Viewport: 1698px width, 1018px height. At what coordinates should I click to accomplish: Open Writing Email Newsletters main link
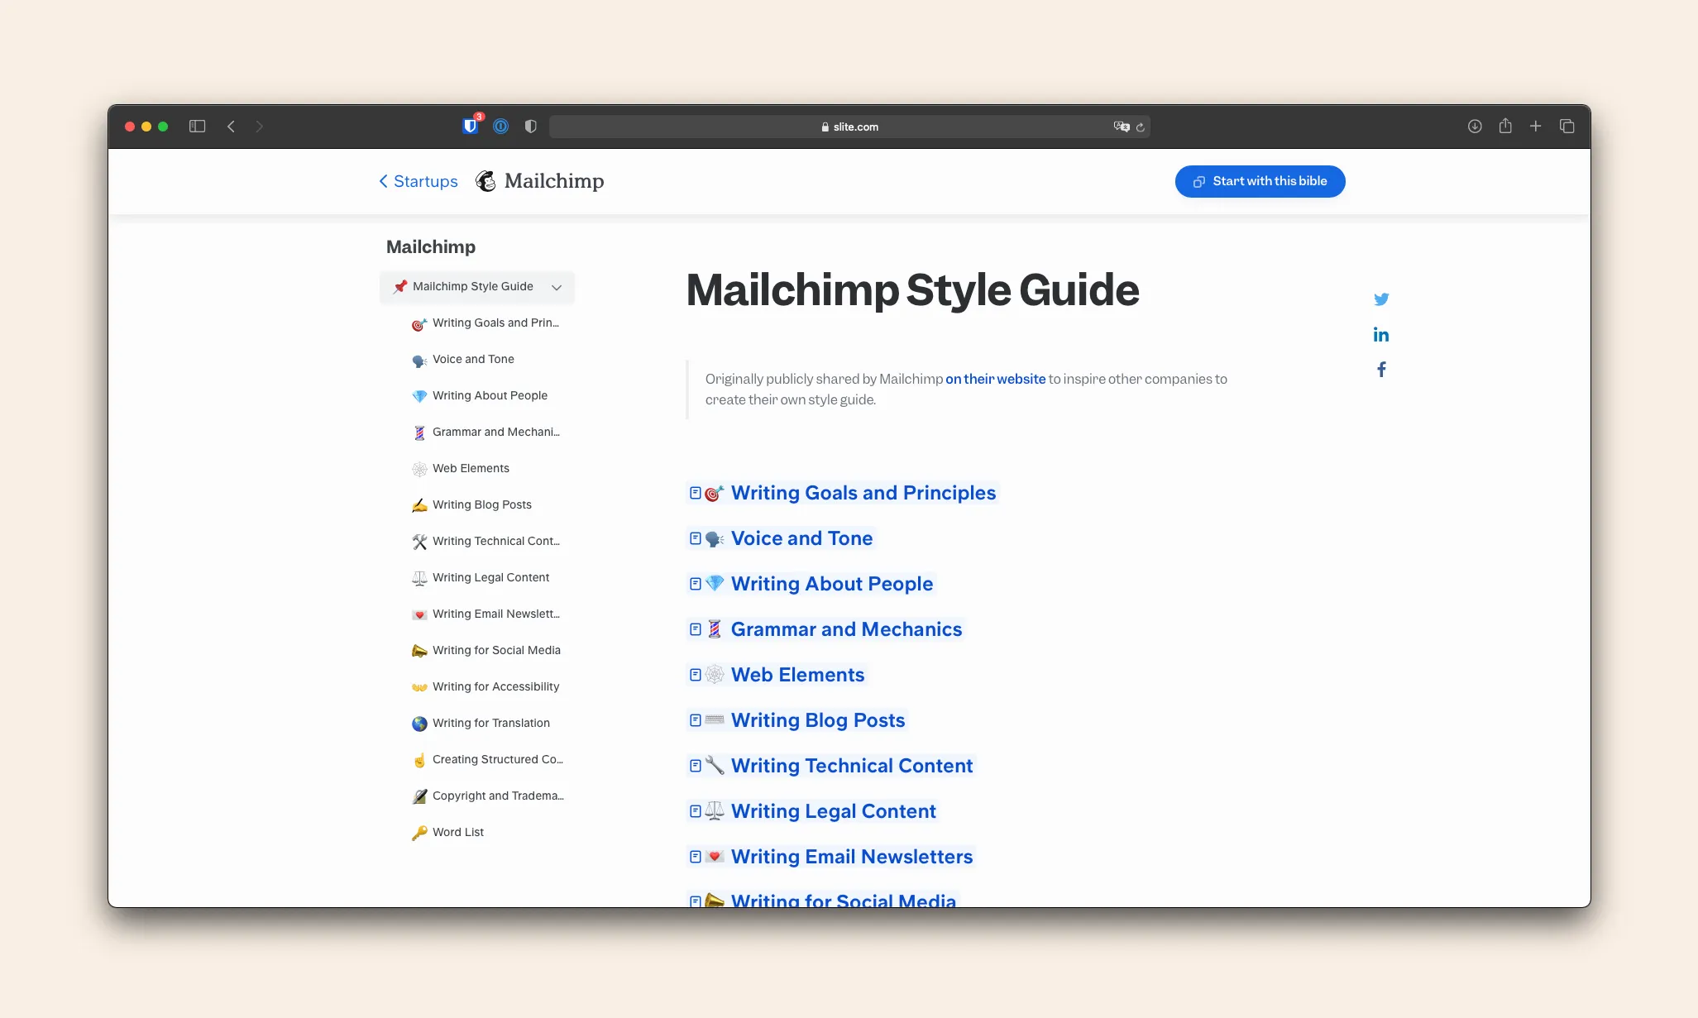tap(852, 857)
